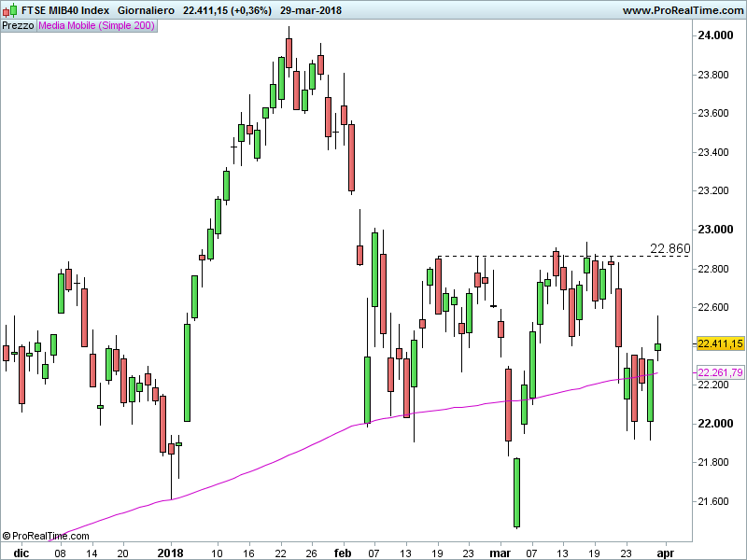Click the 23.200 price axis label

[x=713, y=191]
